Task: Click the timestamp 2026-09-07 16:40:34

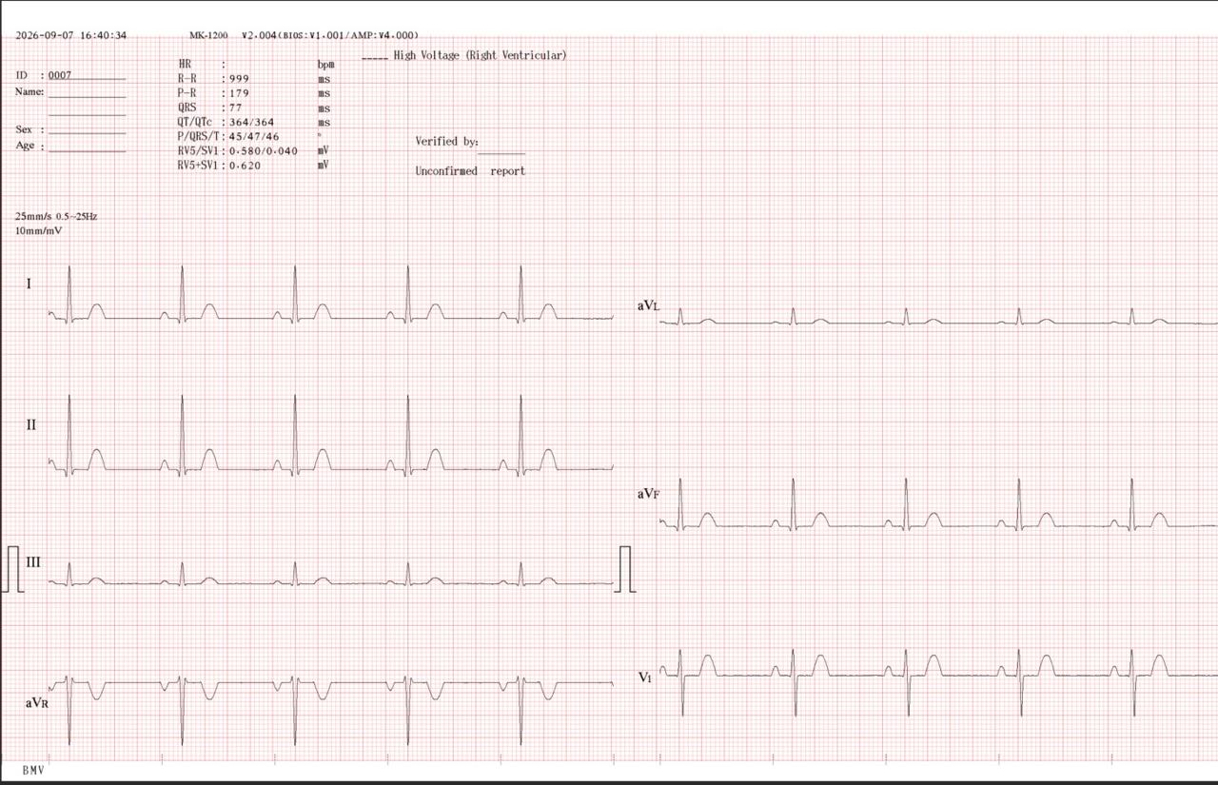Action: (x=70, y=36)
